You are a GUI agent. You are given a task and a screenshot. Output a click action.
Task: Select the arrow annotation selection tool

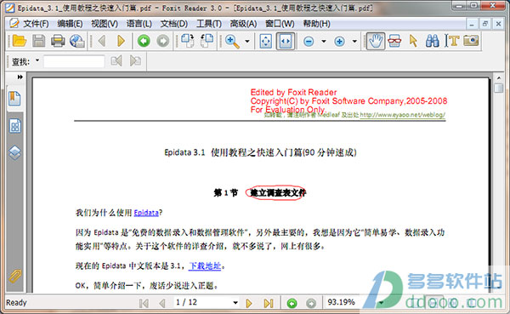click(413, 41)
